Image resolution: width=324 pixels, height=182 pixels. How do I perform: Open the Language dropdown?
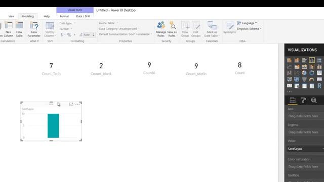(247, 23)
